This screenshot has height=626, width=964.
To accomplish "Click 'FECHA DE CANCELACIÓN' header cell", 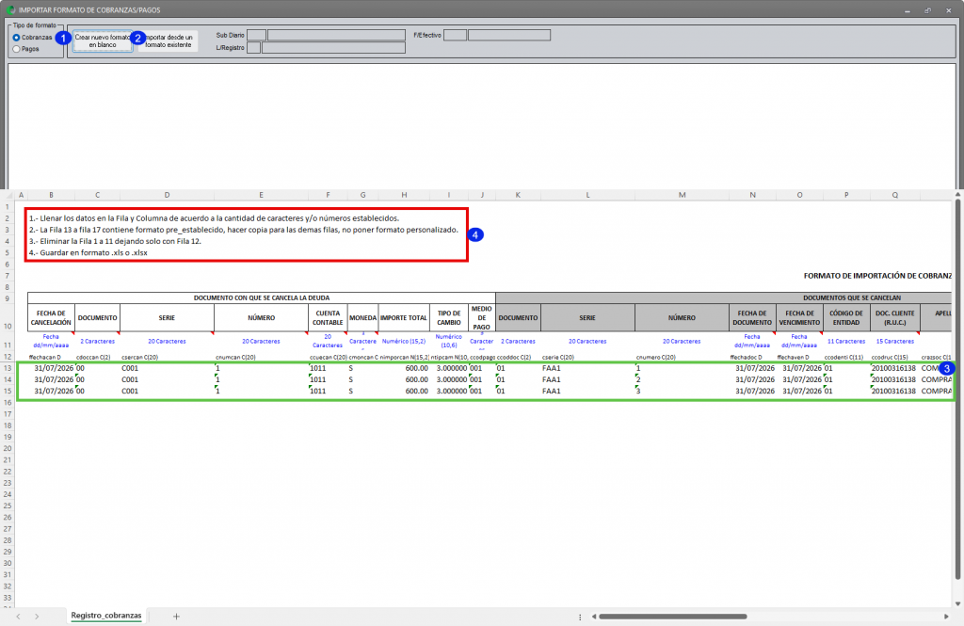I will point(51,317).
